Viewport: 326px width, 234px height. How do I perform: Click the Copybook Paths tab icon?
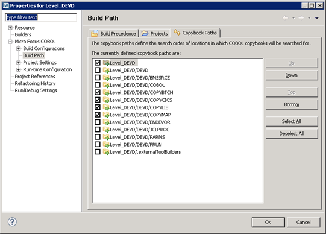(177, 33)
